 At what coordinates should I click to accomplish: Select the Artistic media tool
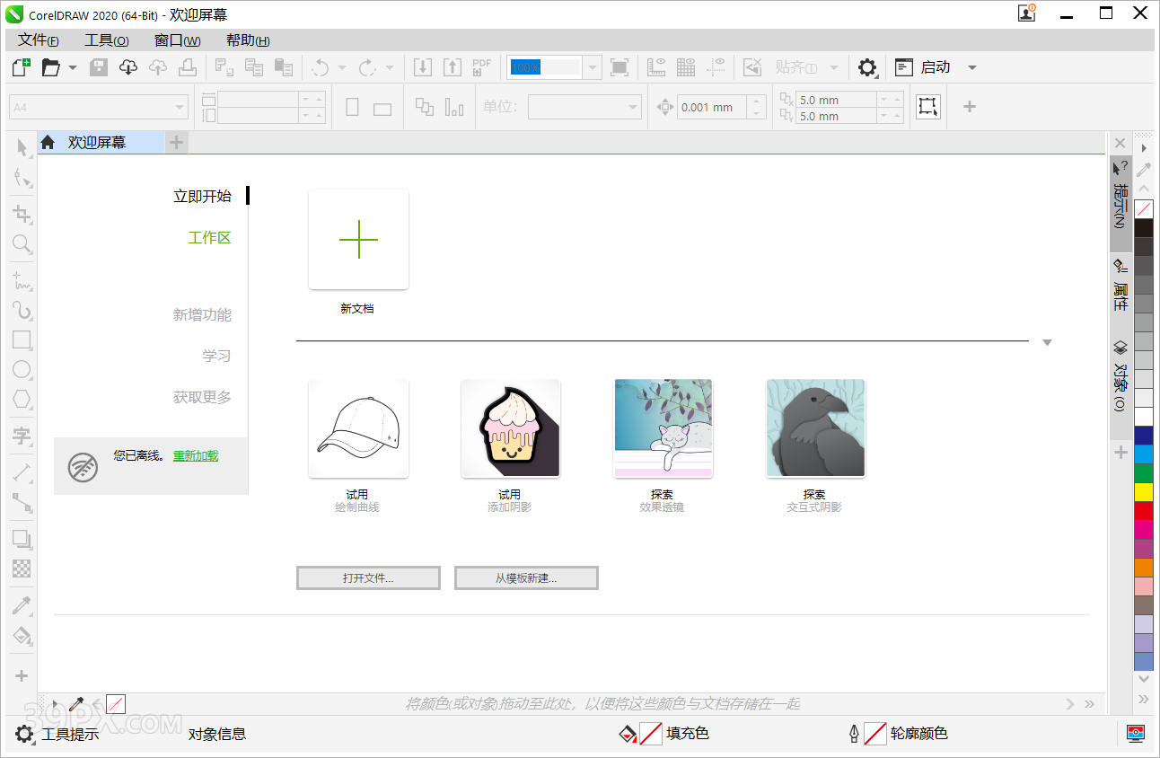point(22,311)
